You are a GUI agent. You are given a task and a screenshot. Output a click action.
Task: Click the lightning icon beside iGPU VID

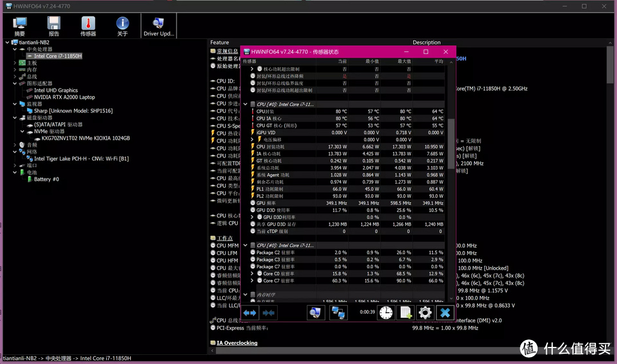pos(253,132)
